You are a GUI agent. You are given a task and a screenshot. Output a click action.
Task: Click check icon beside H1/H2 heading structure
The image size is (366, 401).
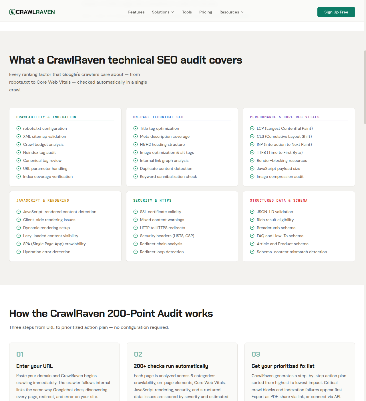pyautogui.click(x=136, y=144)
